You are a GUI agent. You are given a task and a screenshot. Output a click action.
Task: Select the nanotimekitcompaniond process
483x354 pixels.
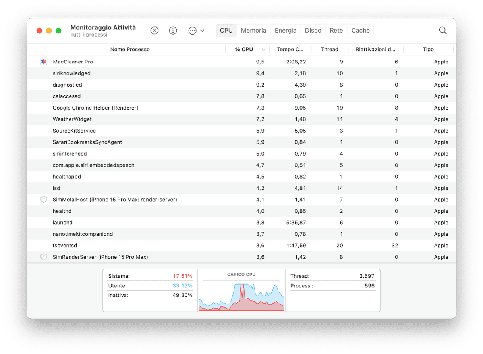(x=241, y=234)
